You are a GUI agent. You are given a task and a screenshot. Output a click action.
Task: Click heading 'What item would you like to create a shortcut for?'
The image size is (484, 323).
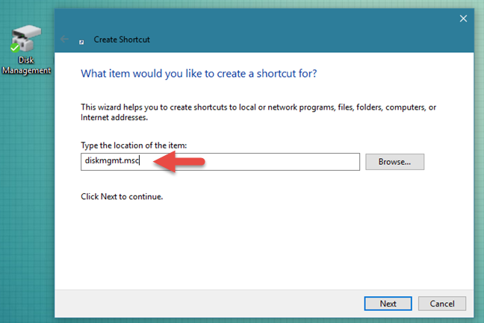click(199, 74)
